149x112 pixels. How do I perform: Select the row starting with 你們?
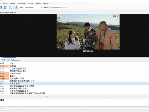(x=74, y=81)
